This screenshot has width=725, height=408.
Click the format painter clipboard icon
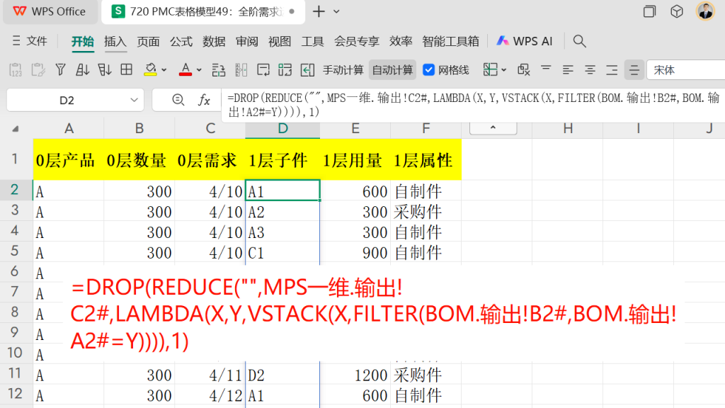[x=38, y=70]
